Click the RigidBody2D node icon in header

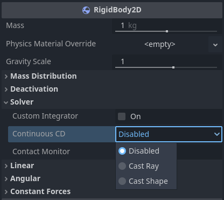click(86, 10)
